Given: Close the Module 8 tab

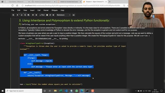Looking at the screenshot, I should (106, 2).
